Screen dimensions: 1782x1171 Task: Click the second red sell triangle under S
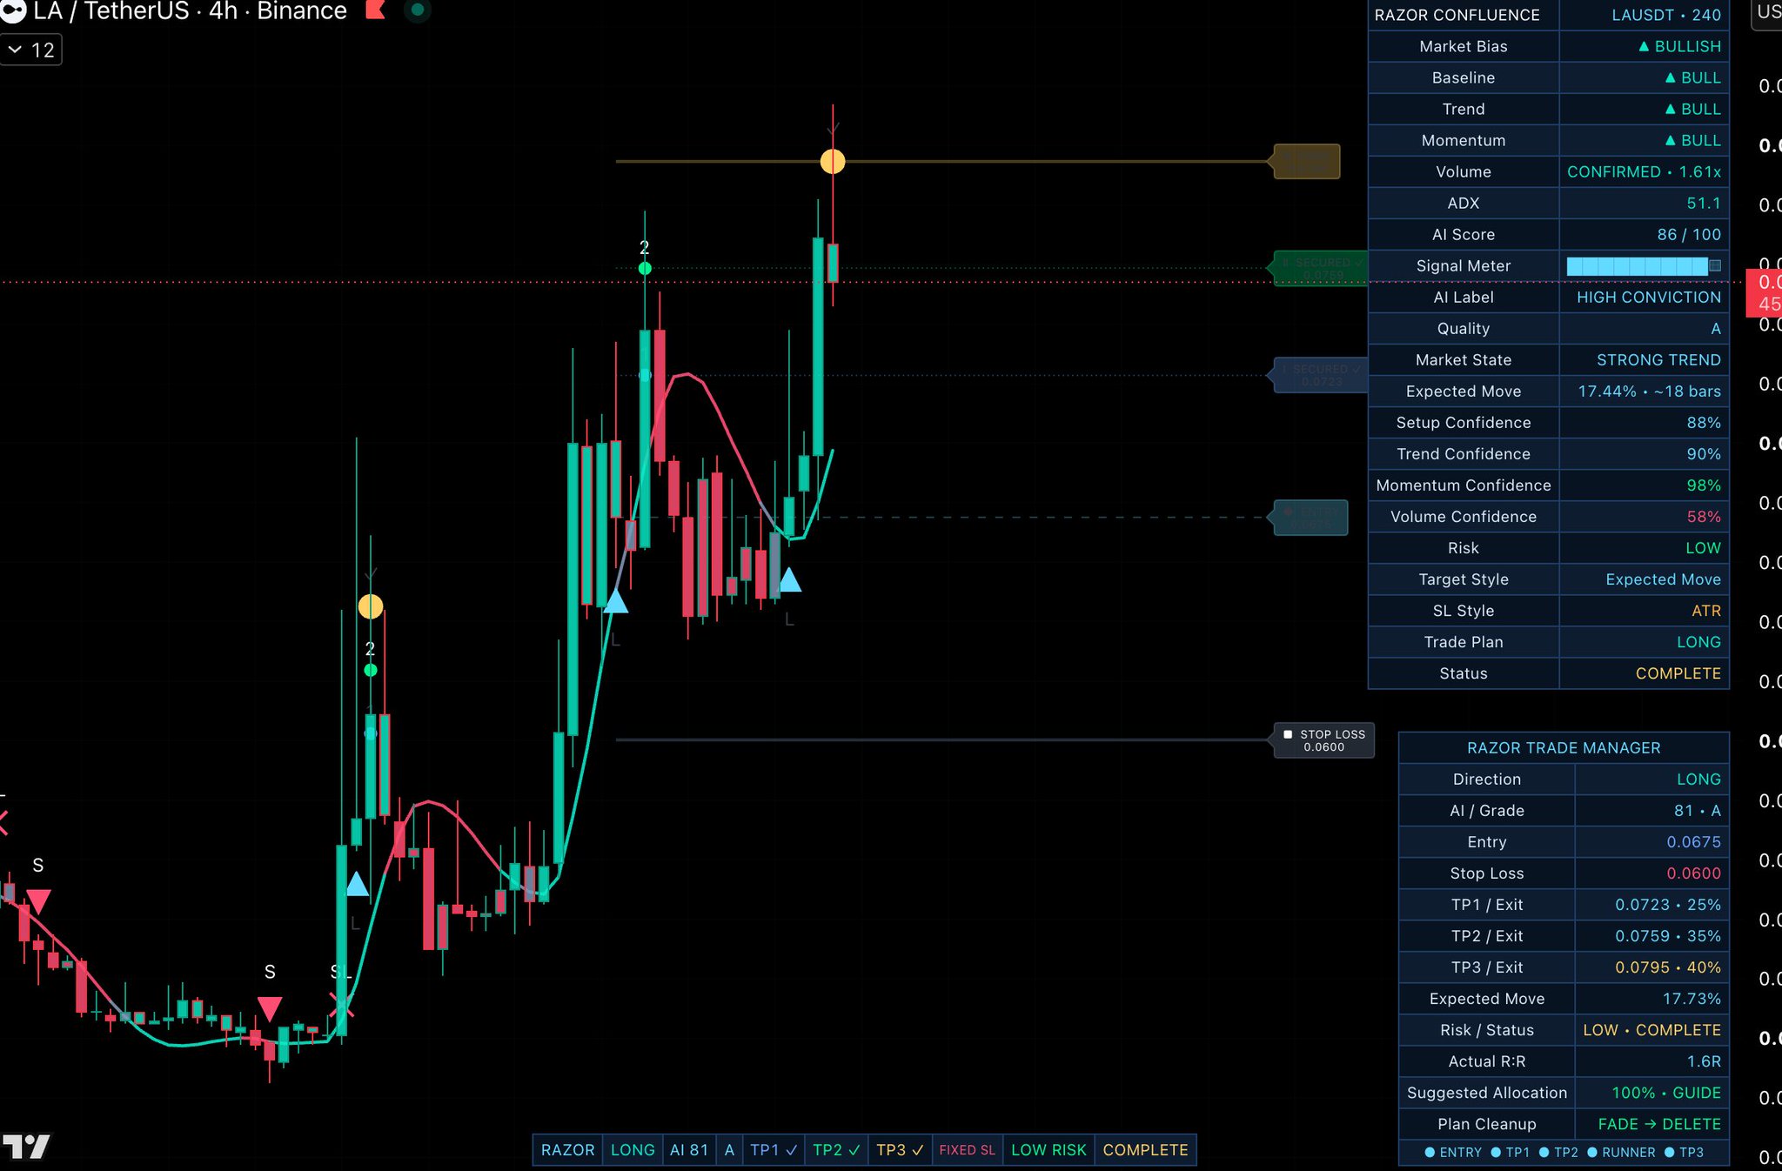tap(270, 1009)
